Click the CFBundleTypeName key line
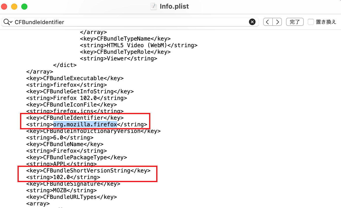Image resolution: width=341 pixels, height=208 pixels. click(125, 39)
